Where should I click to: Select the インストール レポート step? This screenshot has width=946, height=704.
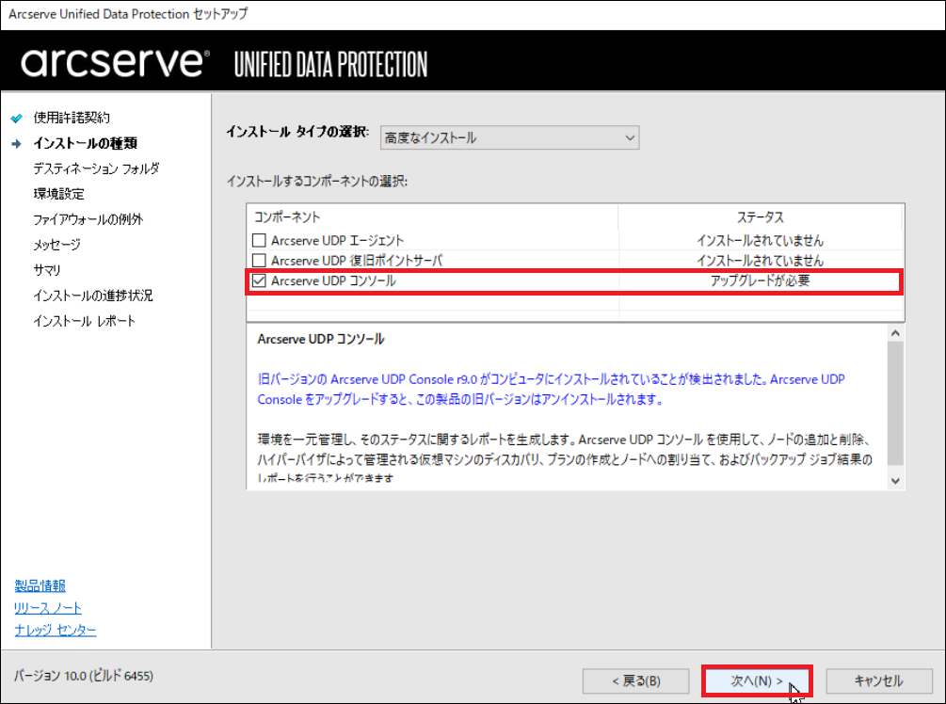(84, 320)
